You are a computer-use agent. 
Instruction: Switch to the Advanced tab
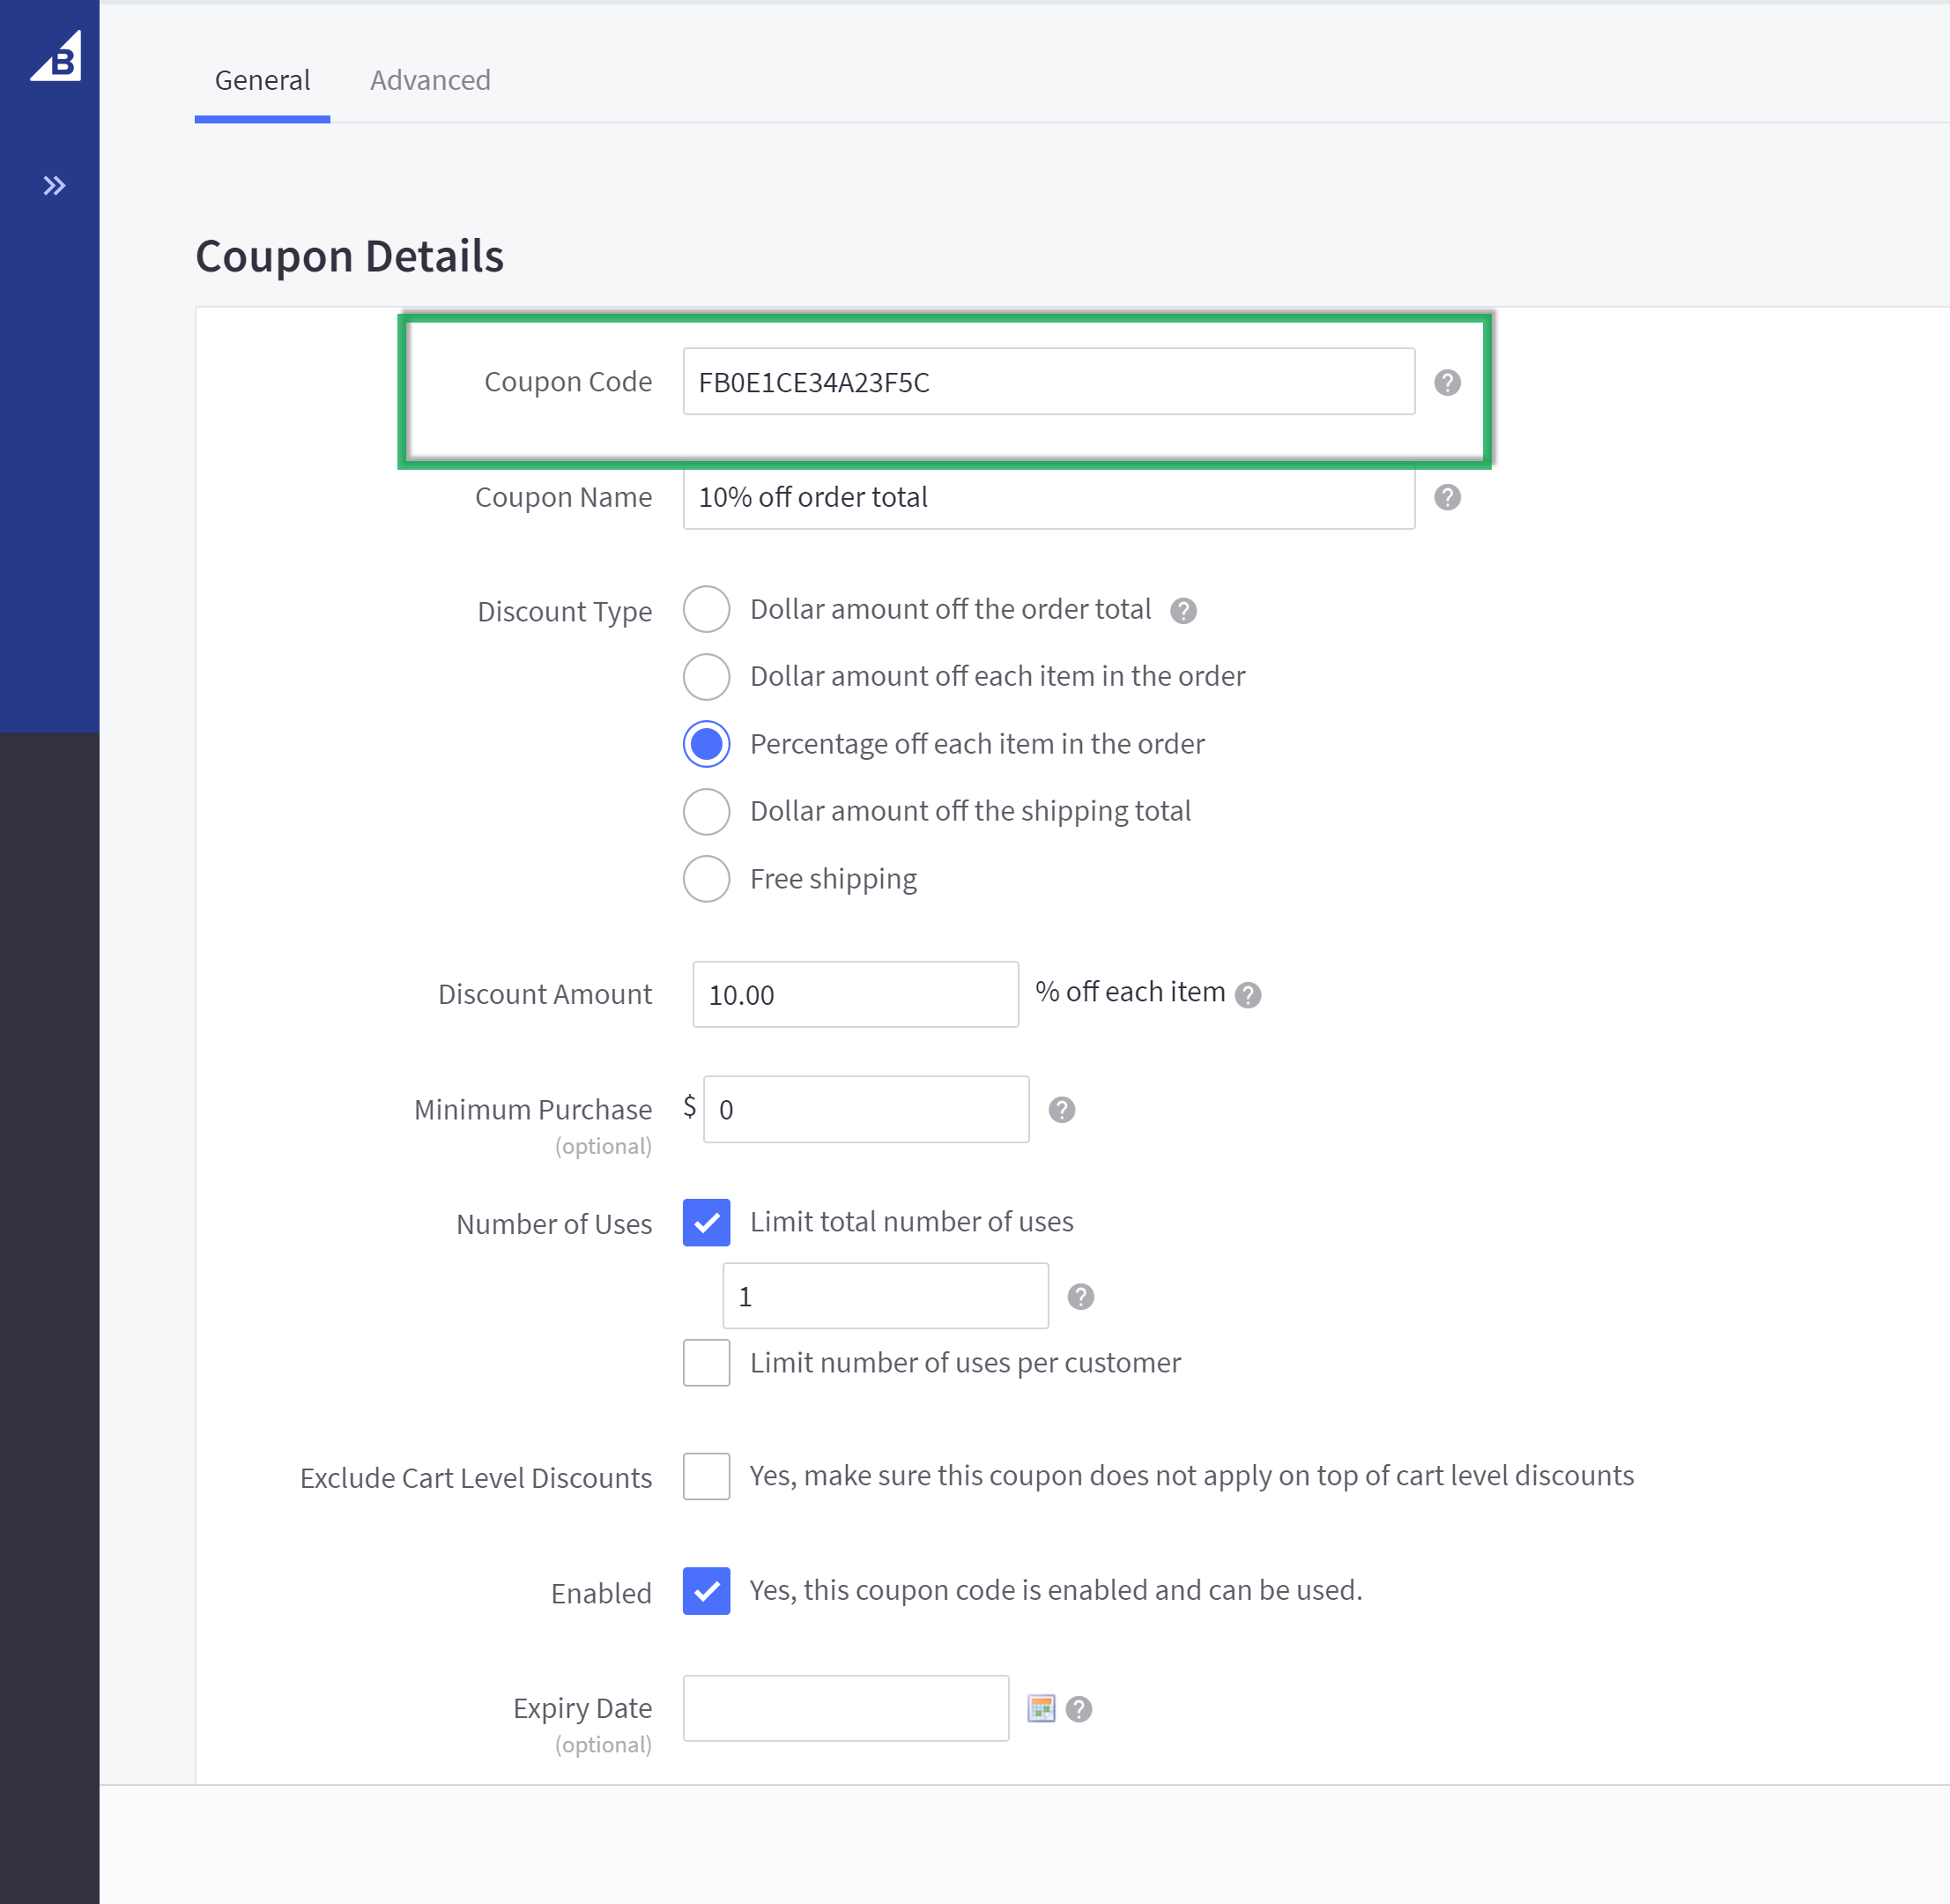(430, 80)
